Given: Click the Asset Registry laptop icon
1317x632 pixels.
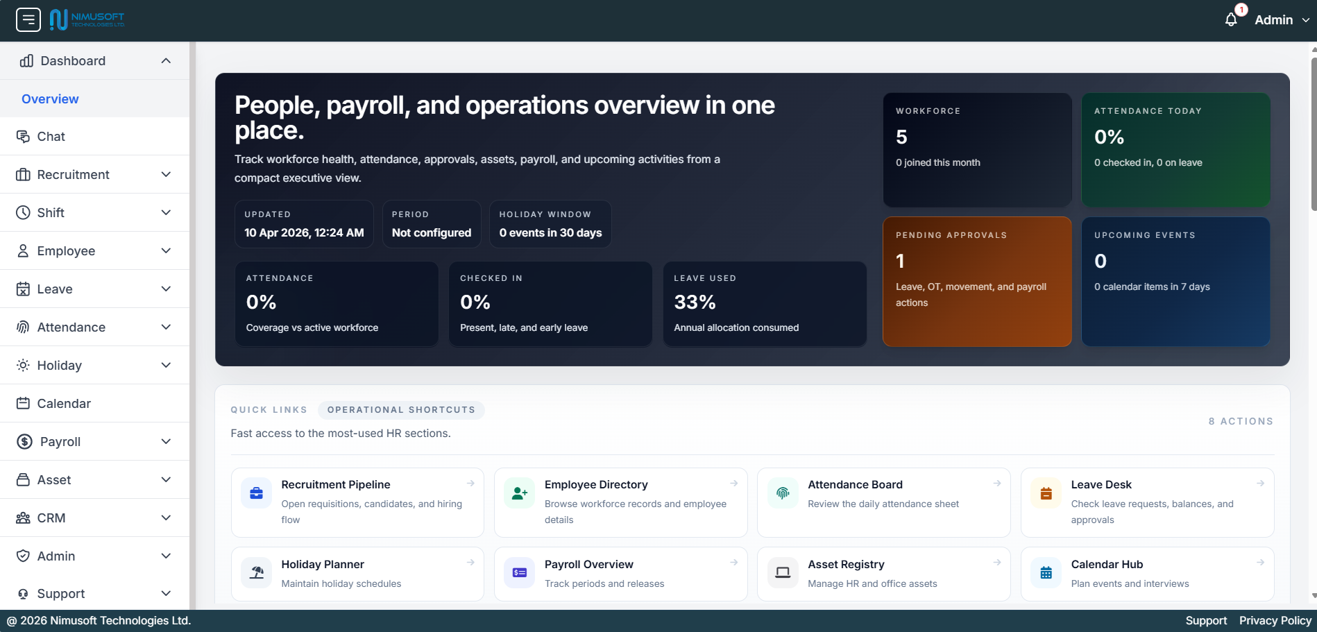Looking at the screenshot, I should 783,572.
